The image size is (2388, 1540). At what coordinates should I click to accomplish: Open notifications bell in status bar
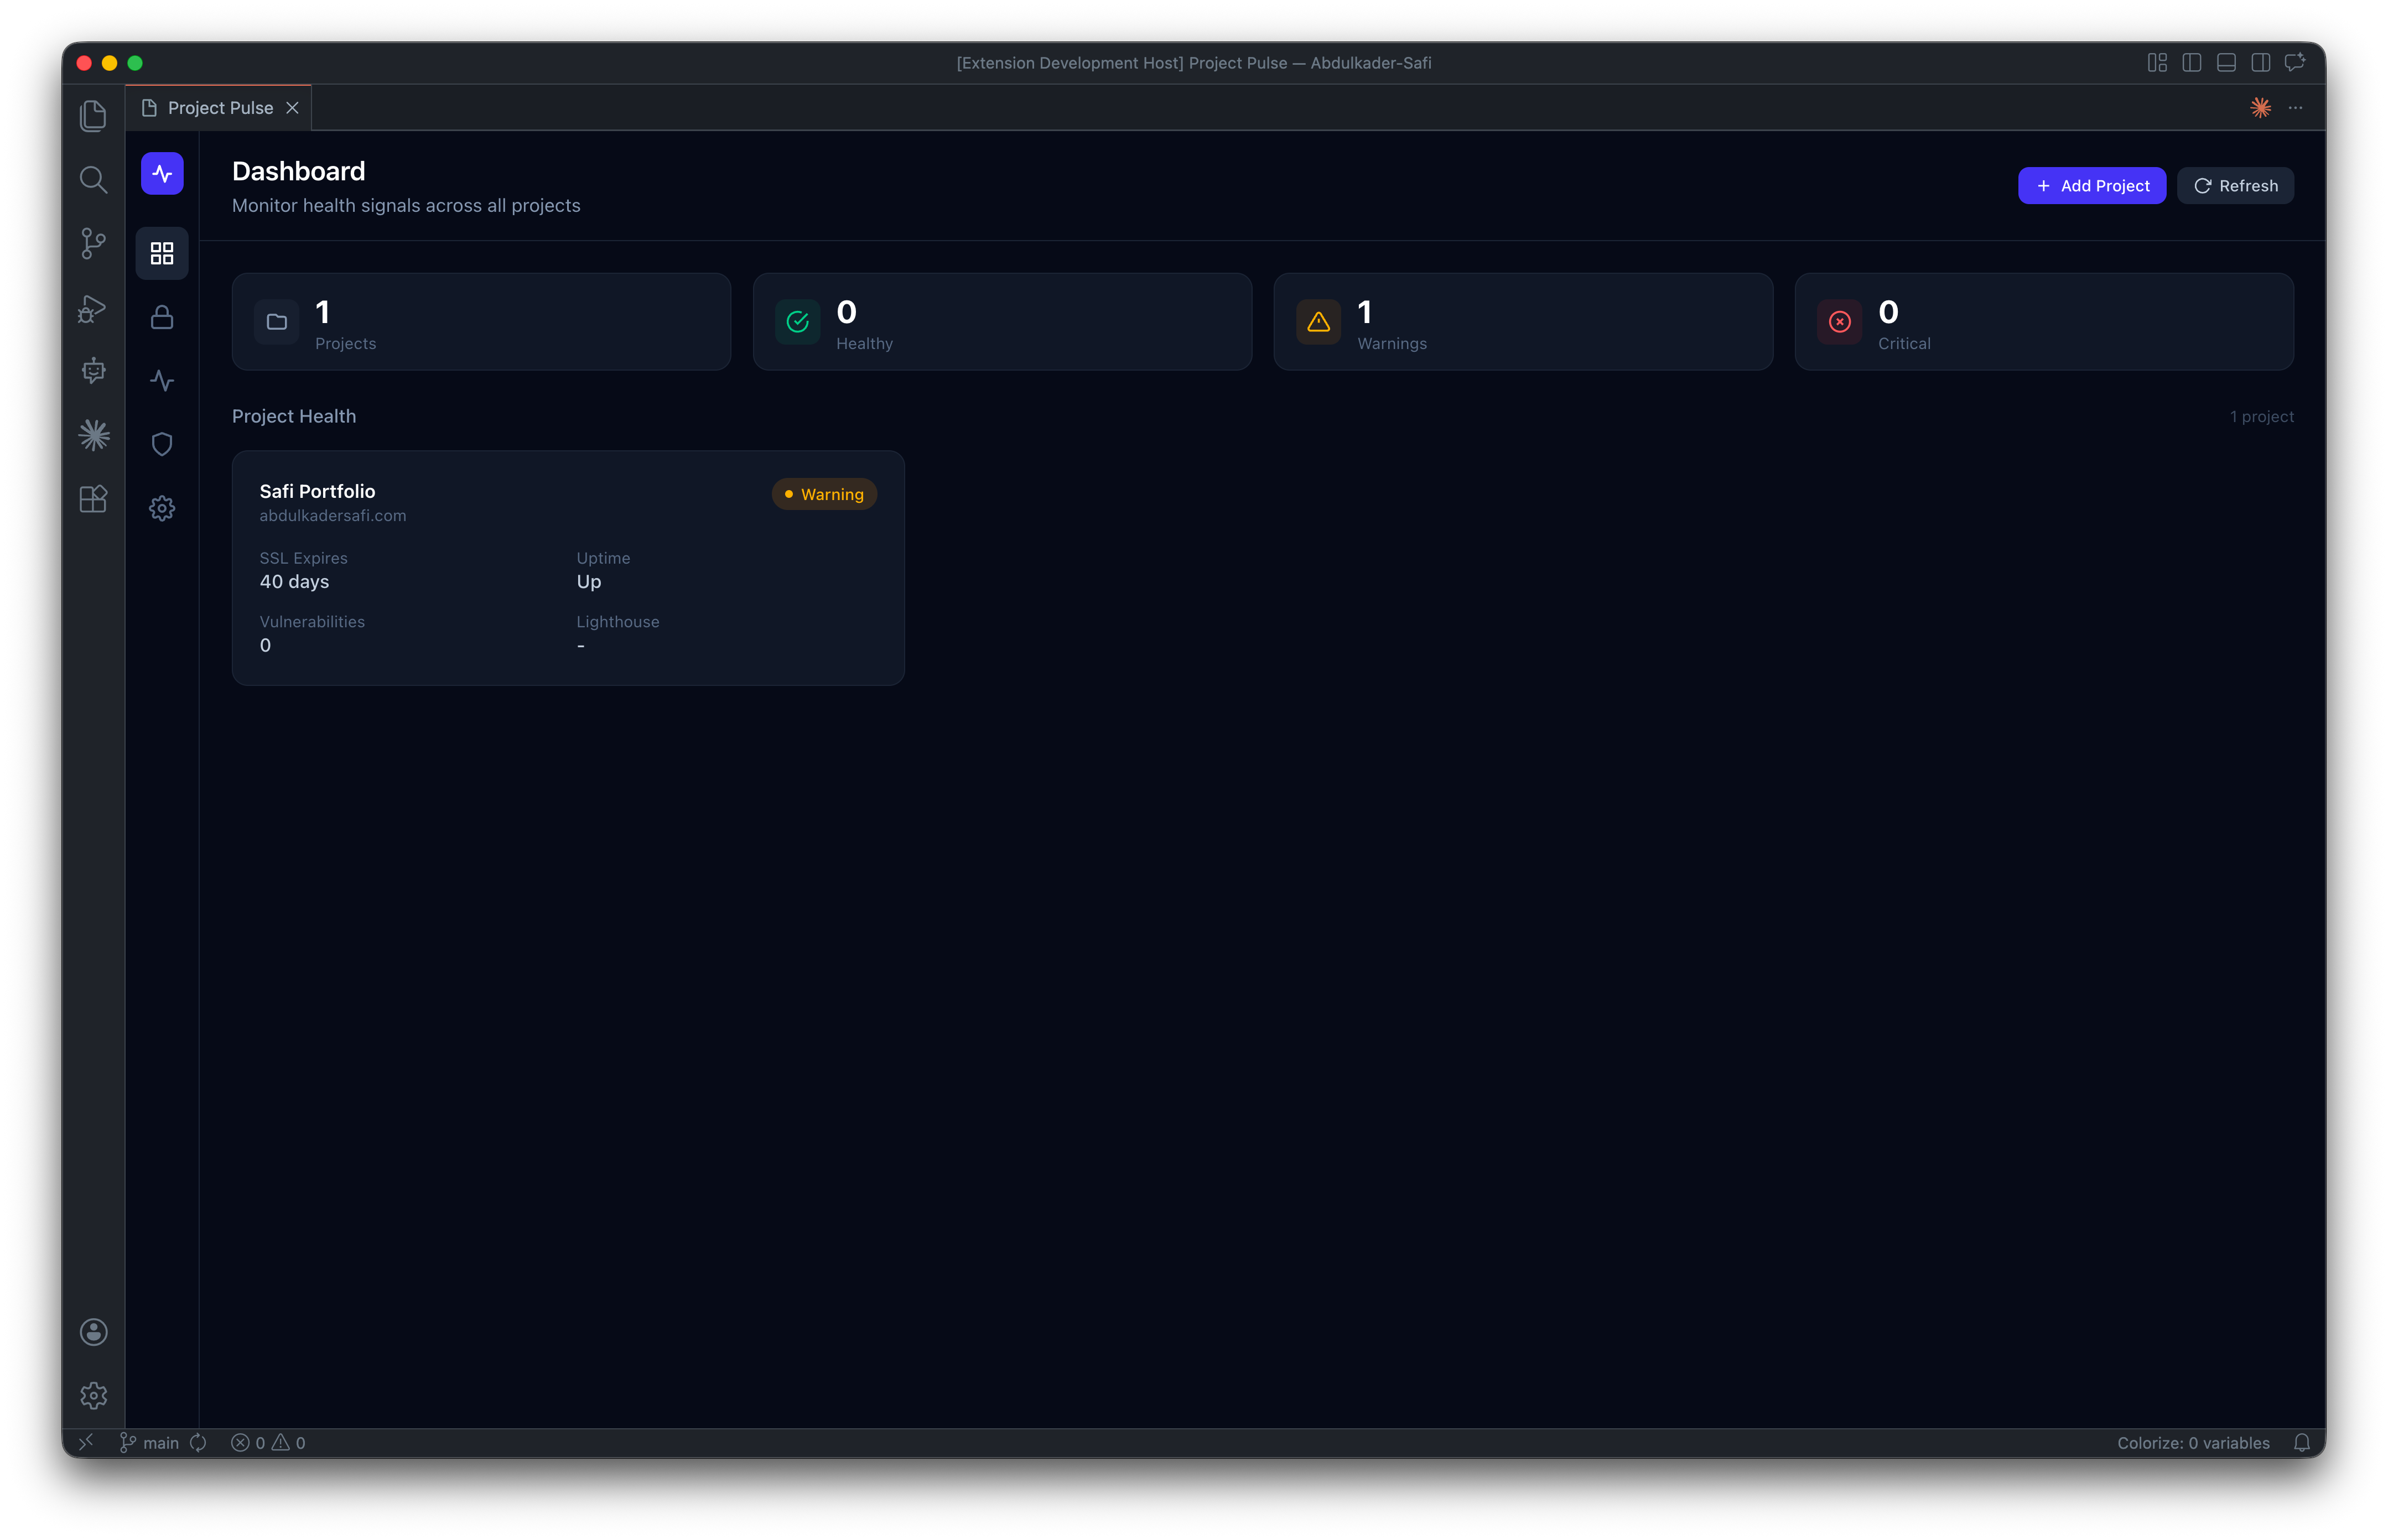coord(2302,1442)
